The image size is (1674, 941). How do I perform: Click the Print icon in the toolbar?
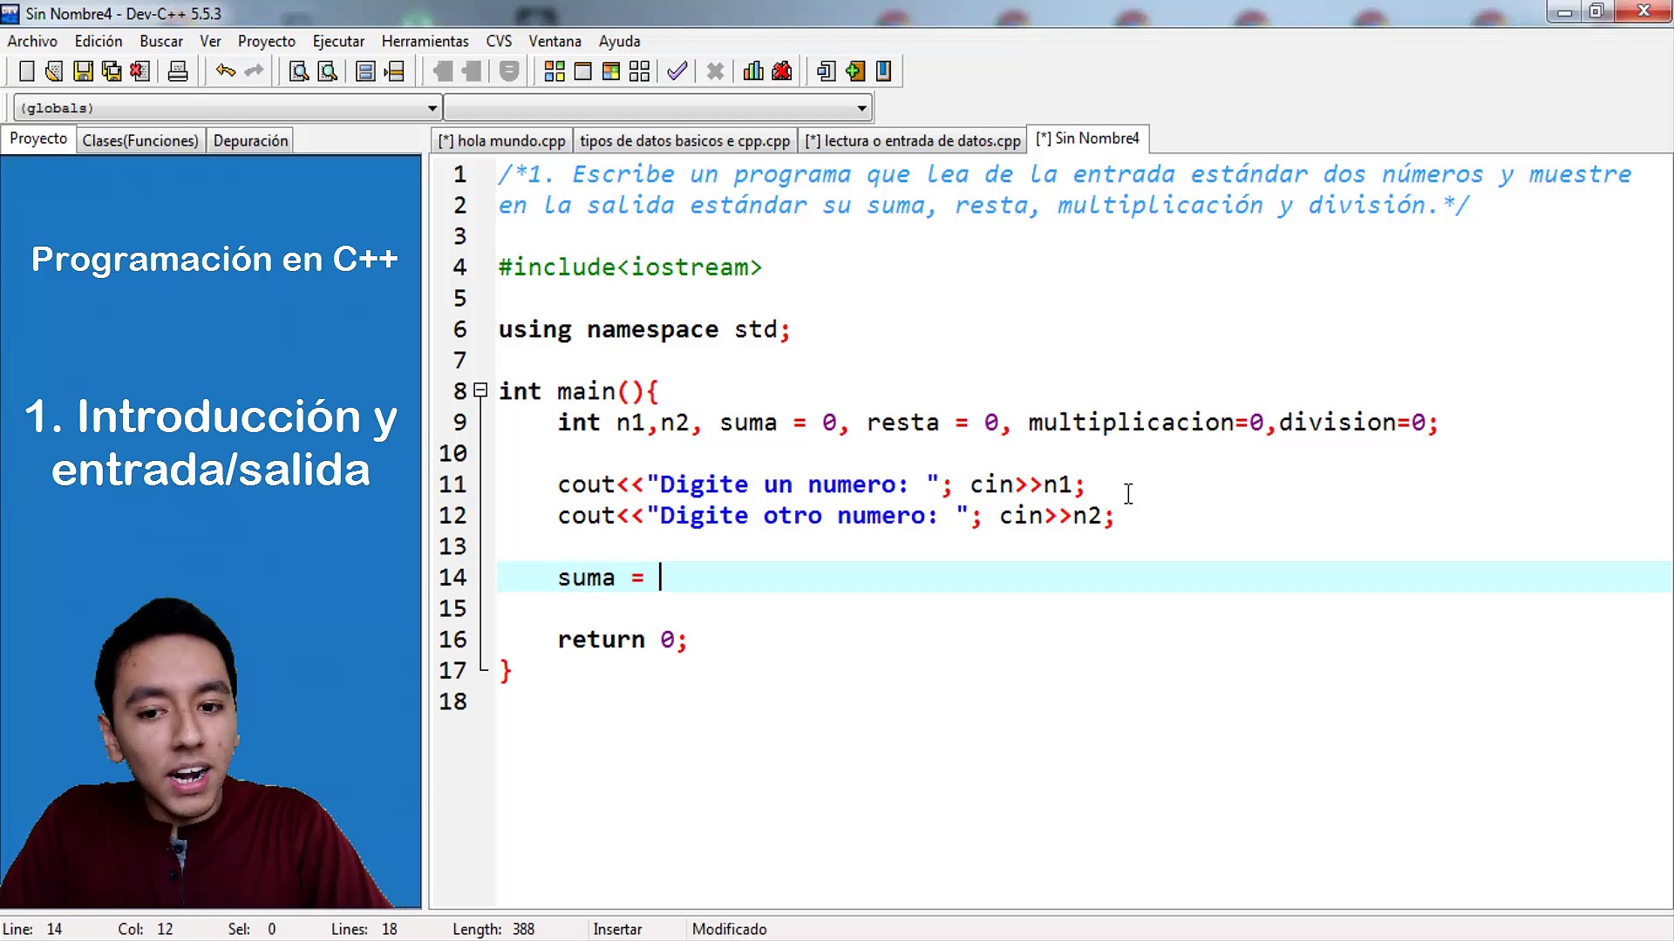tap(178, 71)
